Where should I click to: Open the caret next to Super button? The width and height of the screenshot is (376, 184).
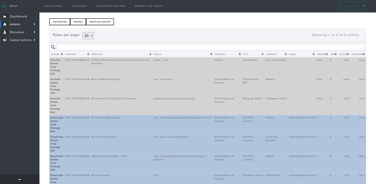(x=364, y=6)
